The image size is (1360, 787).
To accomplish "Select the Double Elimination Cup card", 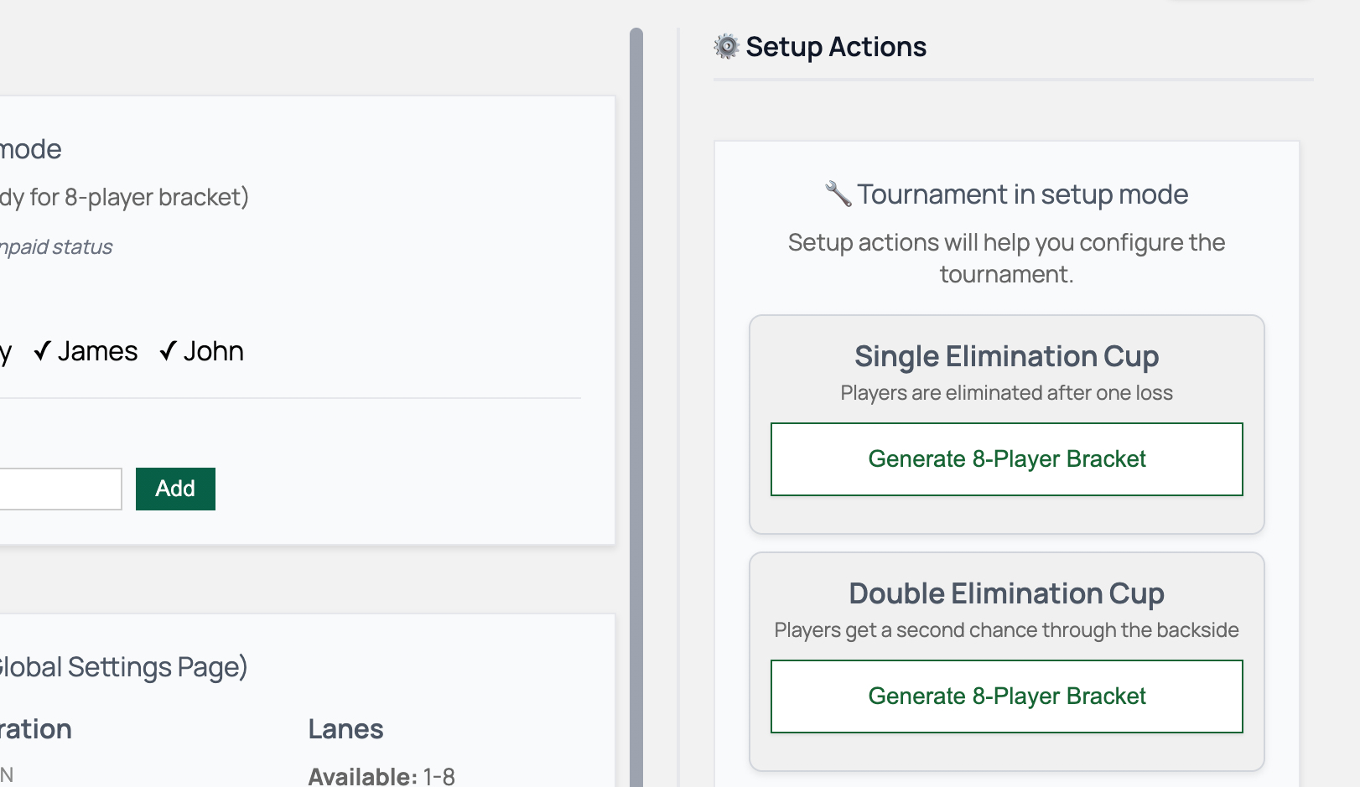I will tap(1006, 593).
